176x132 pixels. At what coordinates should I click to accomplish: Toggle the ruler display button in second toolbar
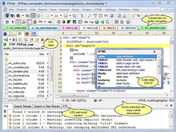tap(30, 22)
